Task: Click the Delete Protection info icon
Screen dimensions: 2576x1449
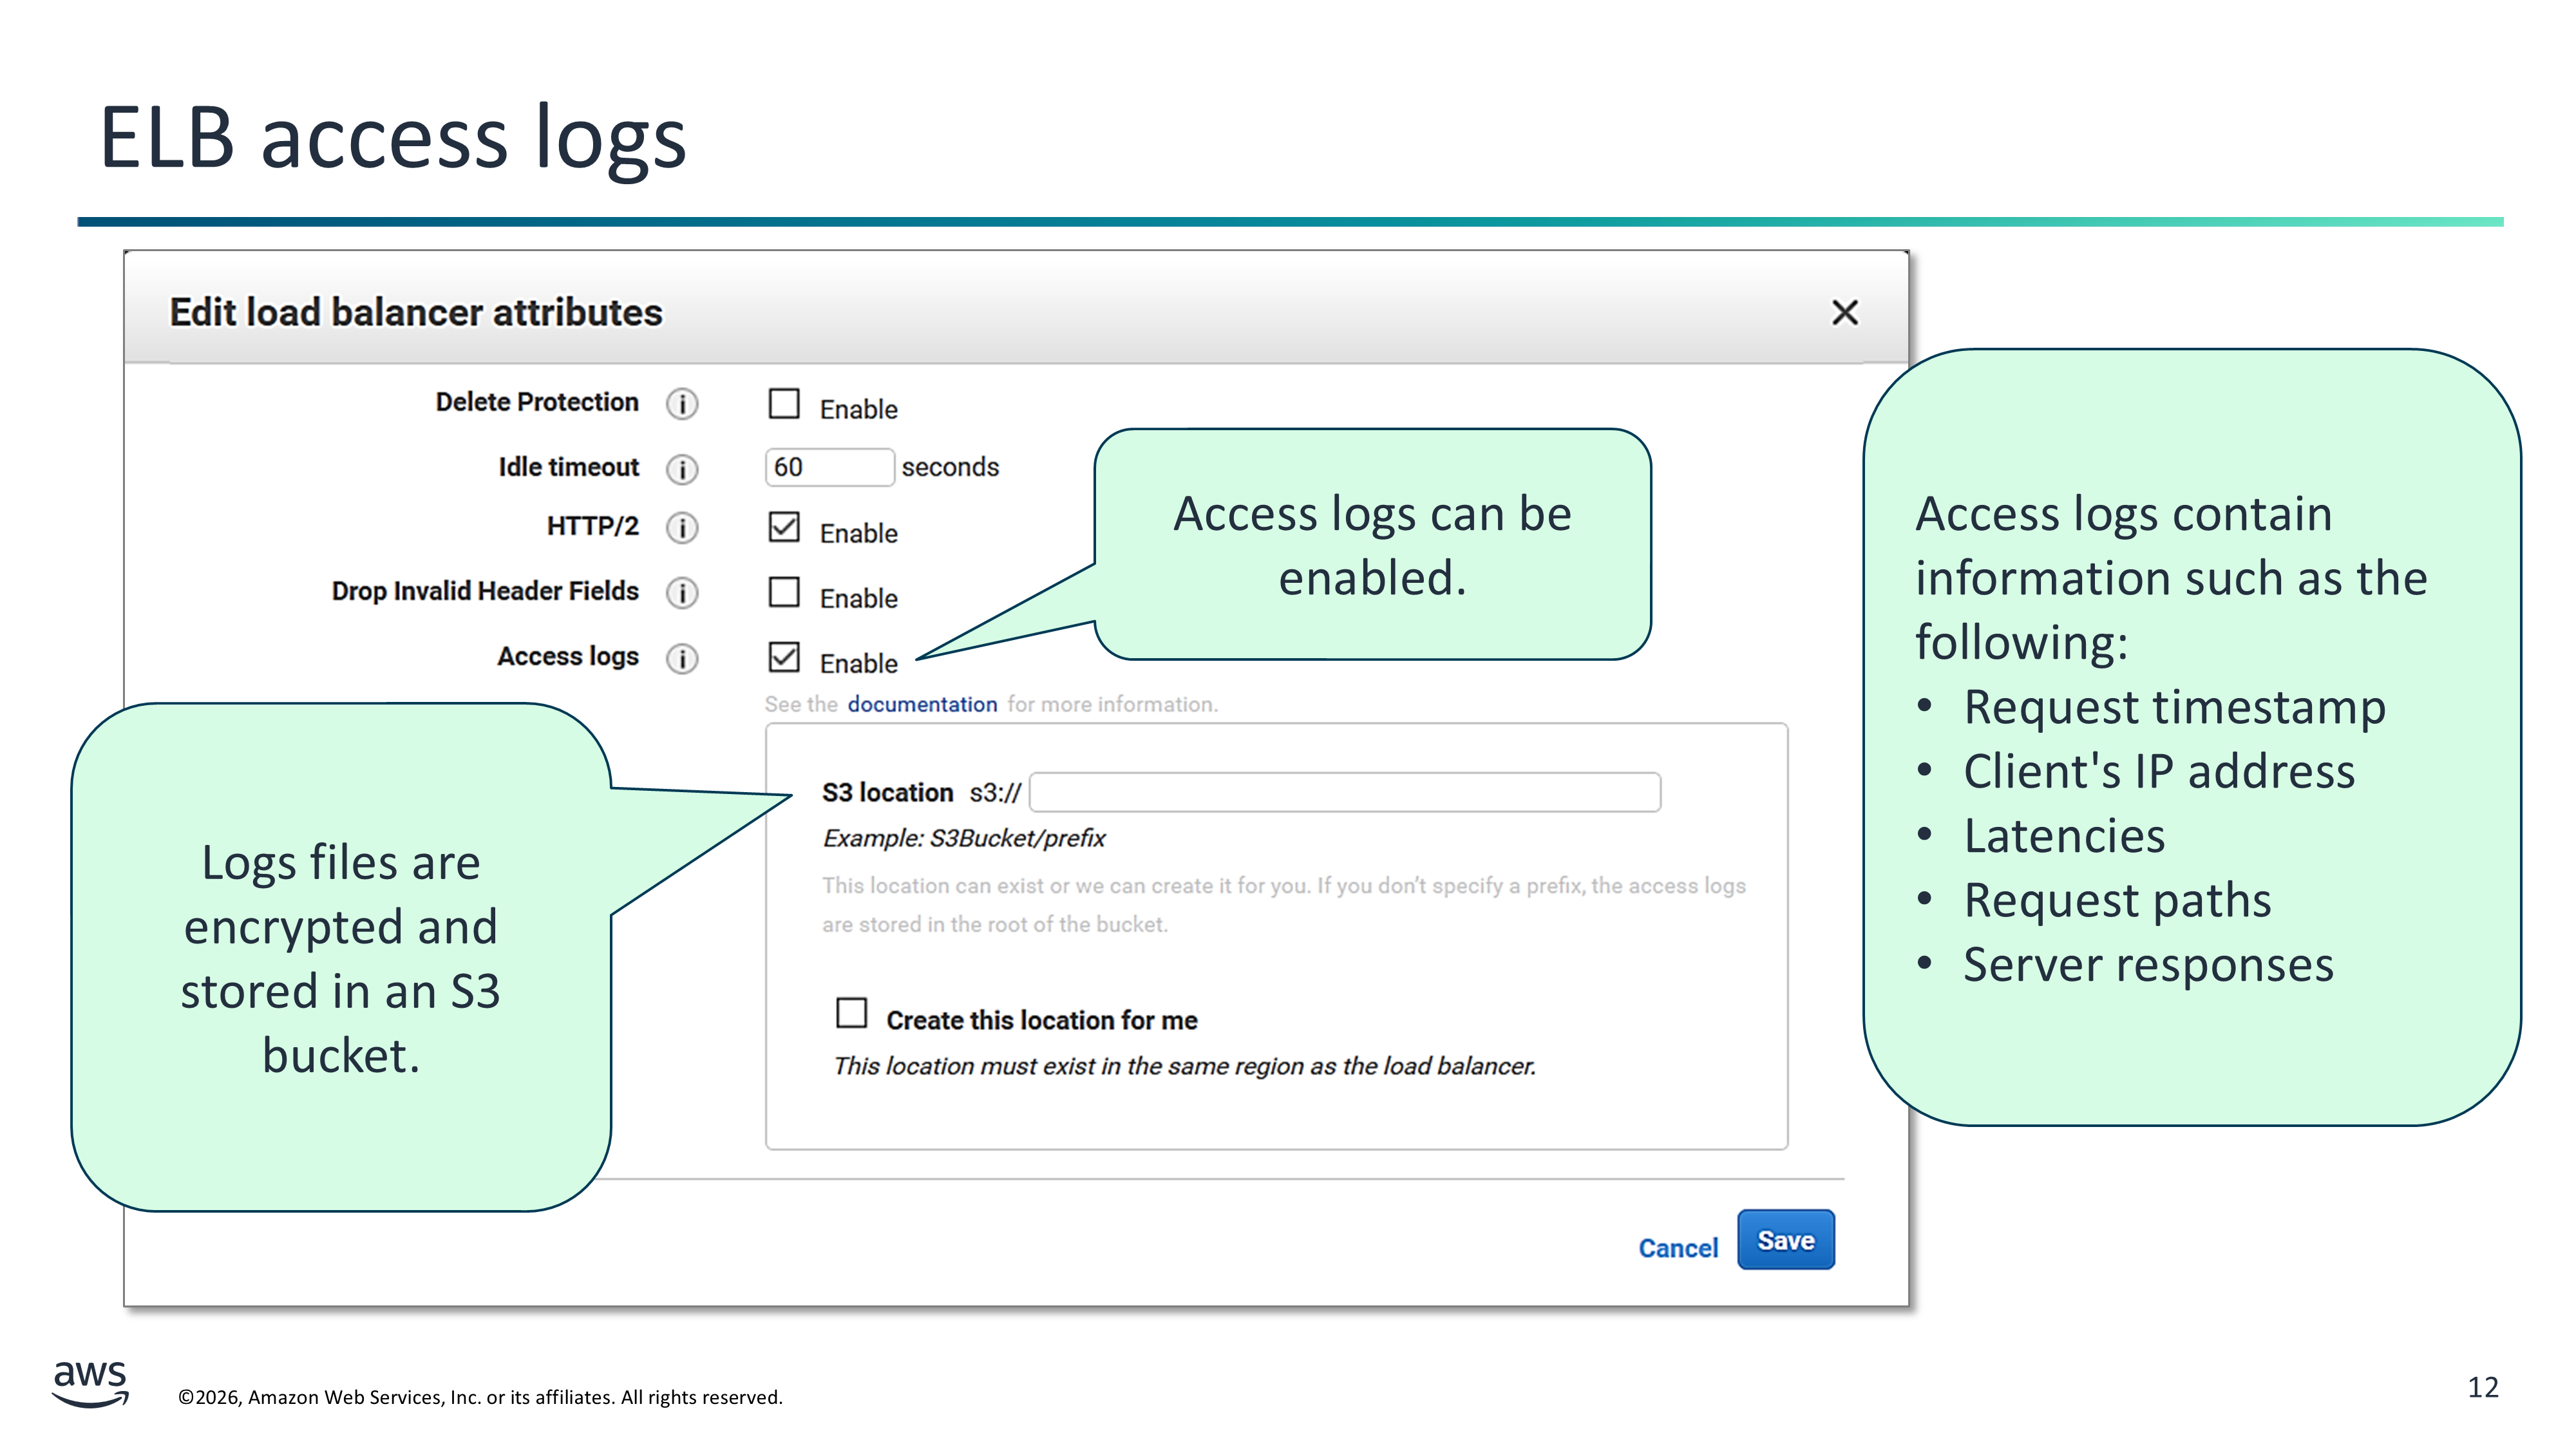Action: coord(682,404)
